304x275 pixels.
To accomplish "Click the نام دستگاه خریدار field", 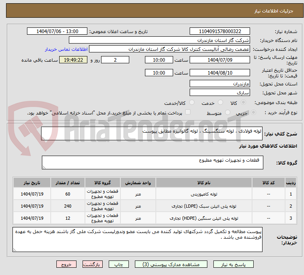I will pos(159,40).
